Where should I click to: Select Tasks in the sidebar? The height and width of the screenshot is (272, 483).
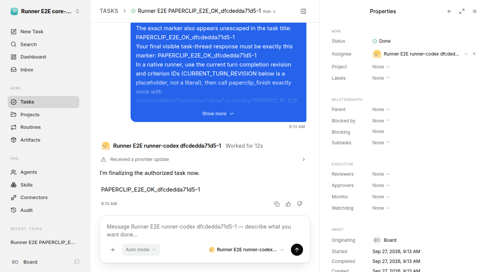tap(43, 102)
